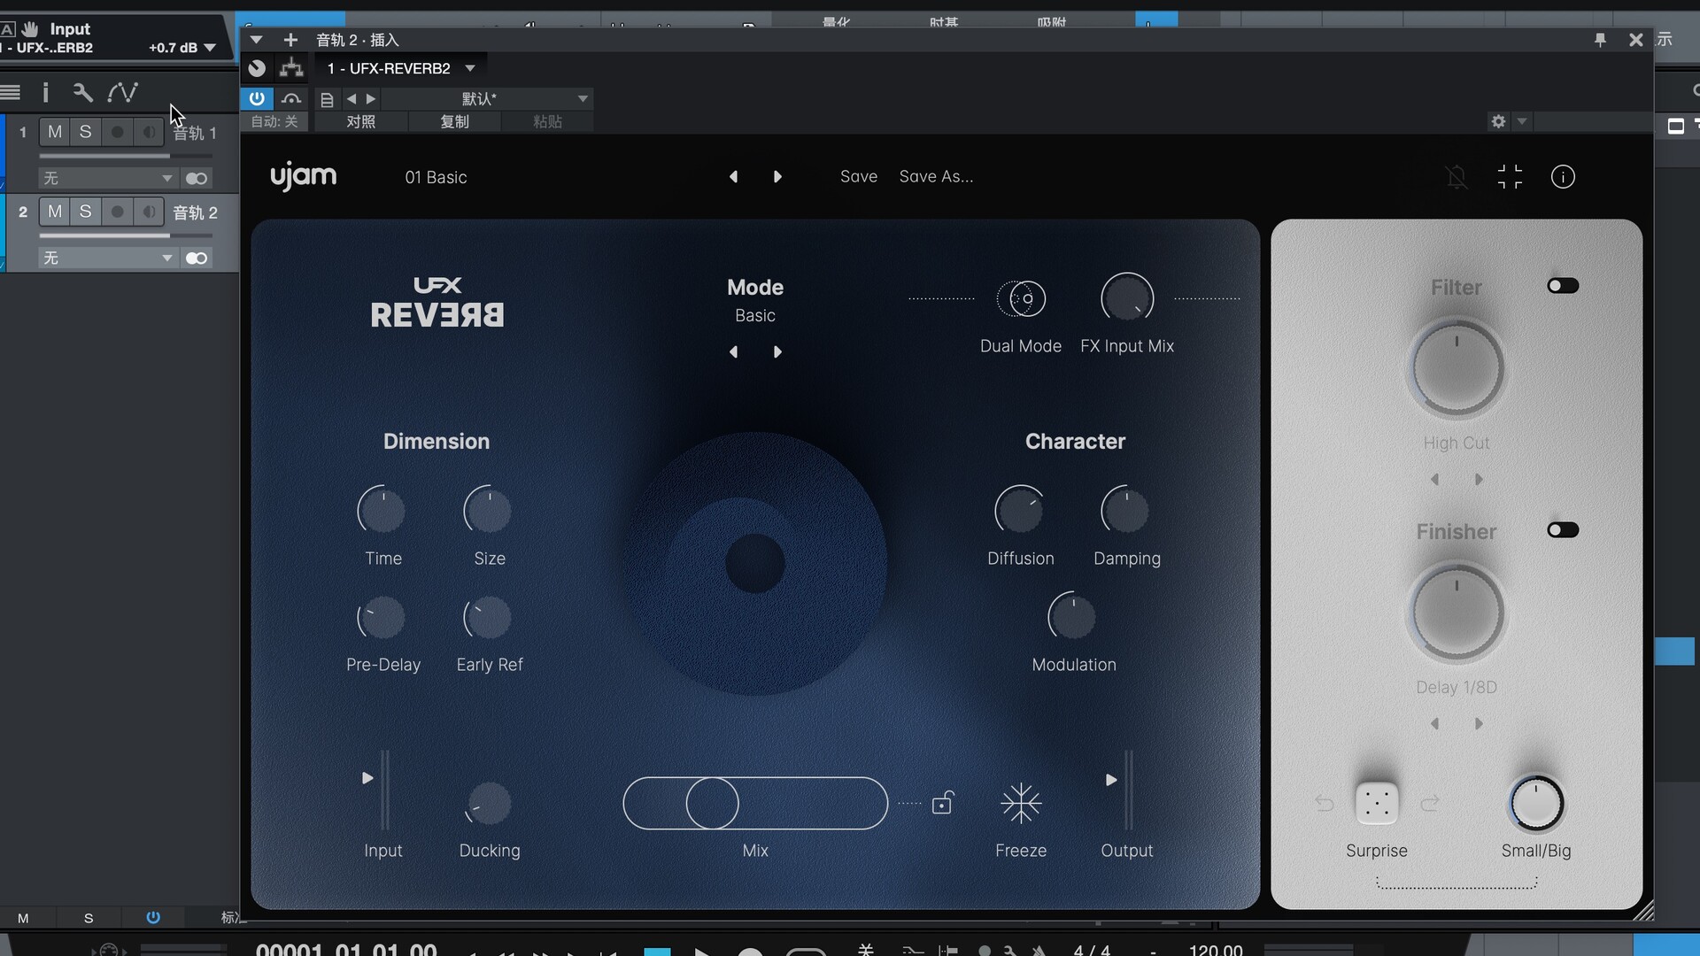Switch to next reverb Mode
This screenshot has height=956, width=1700.
(777, 352)
